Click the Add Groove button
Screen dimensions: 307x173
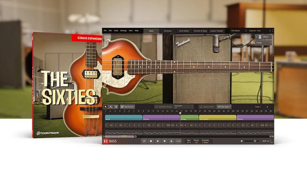click(127, 107)
